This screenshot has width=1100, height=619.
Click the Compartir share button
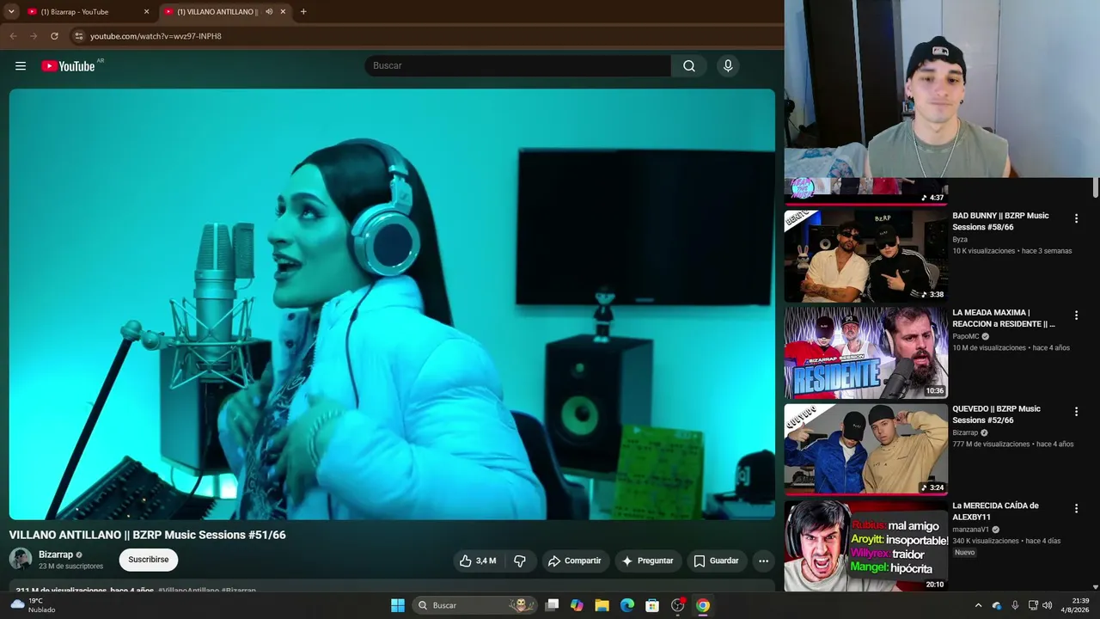574,561
